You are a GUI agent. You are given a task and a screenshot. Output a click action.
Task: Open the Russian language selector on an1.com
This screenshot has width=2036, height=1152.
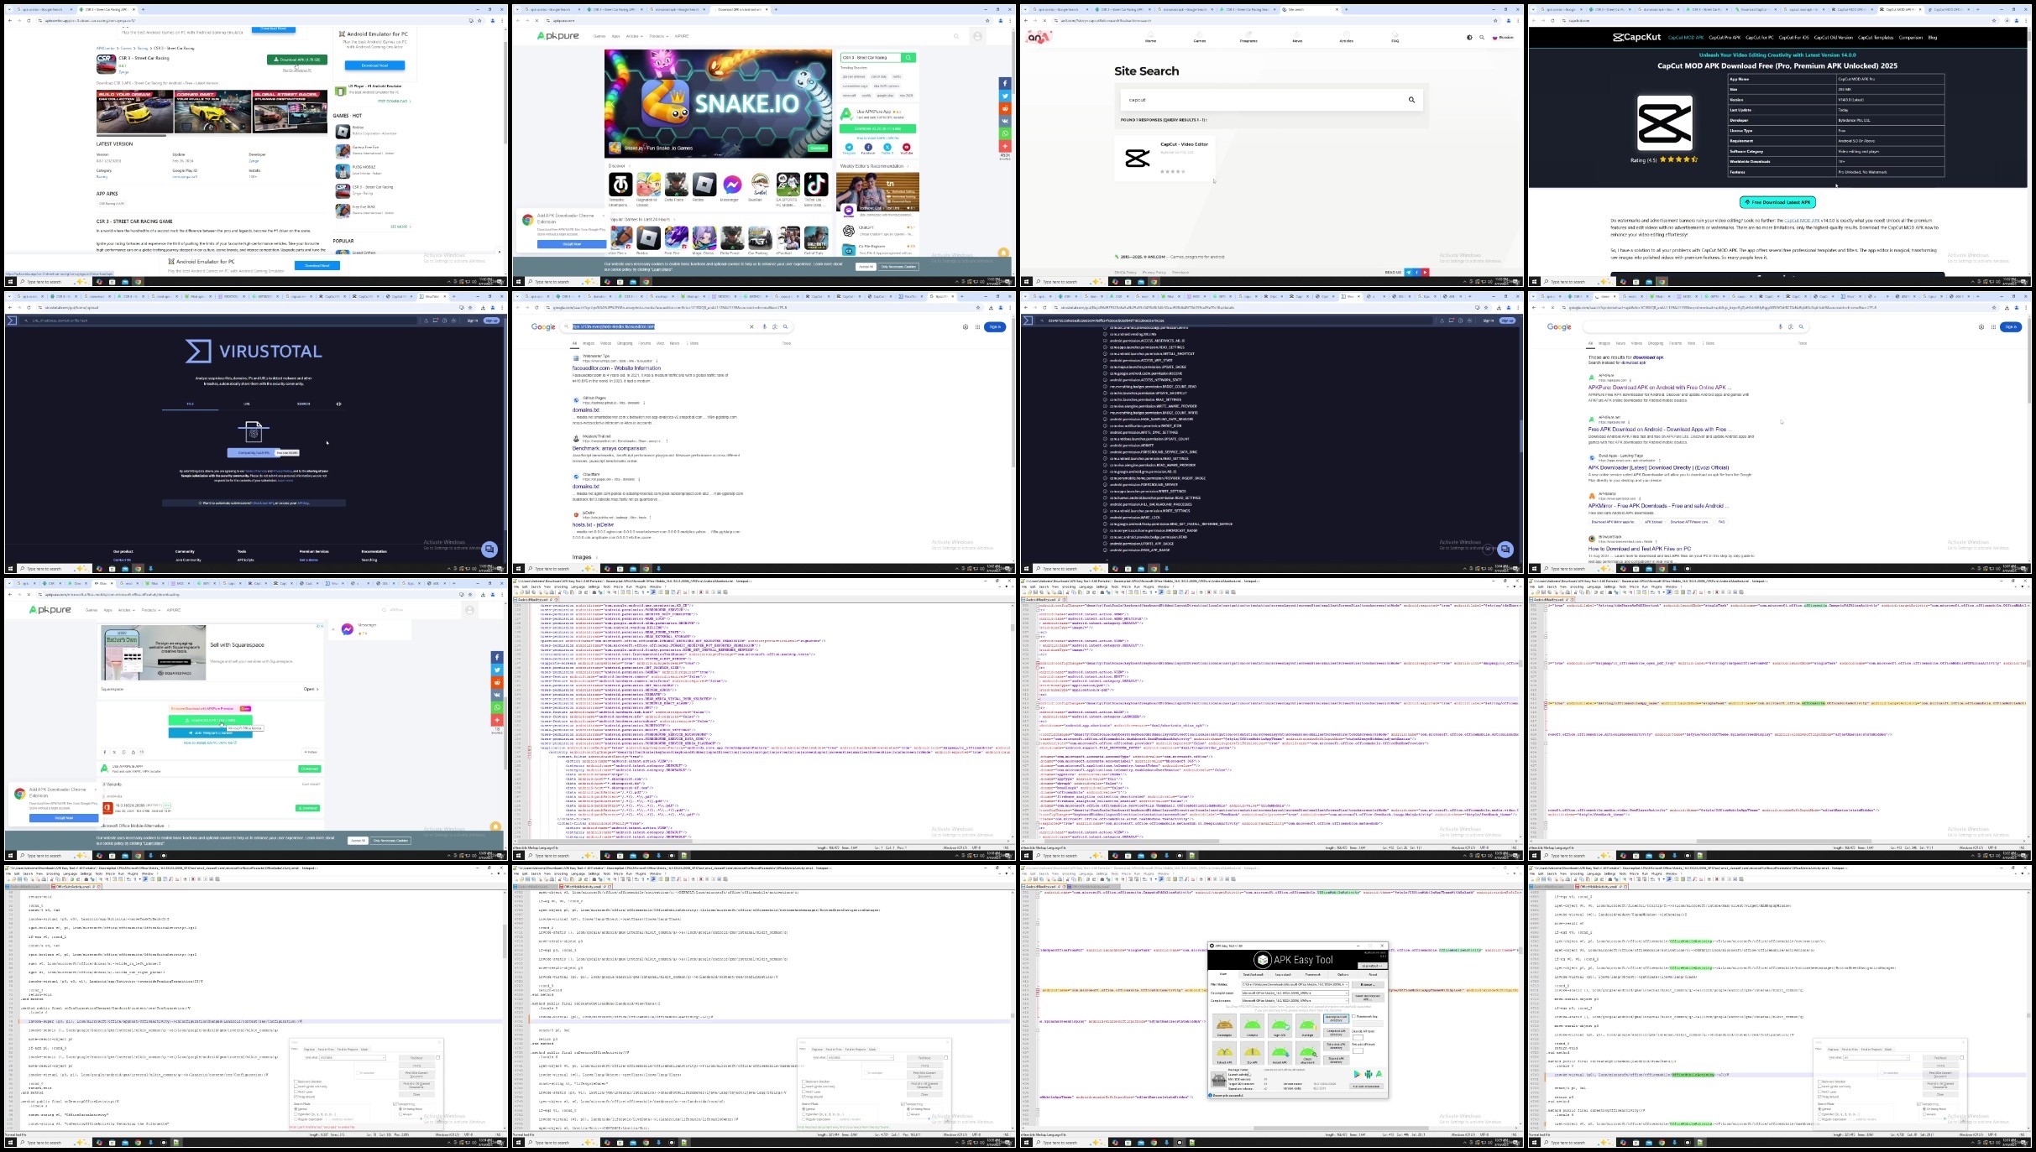1503,38
